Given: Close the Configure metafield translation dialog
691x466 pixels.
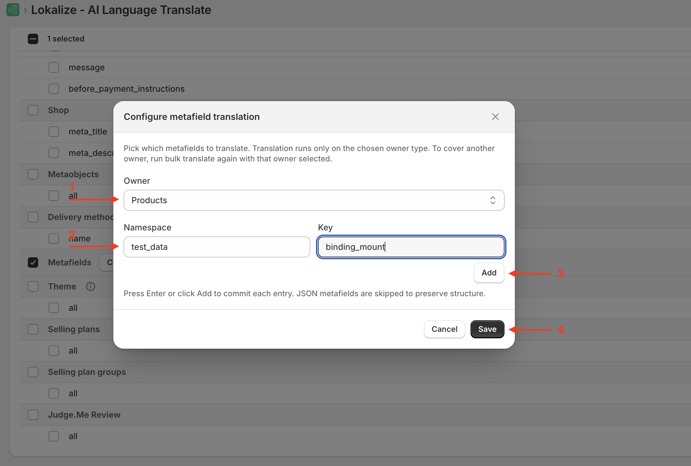Looking at the screenshot, I should tap(495, 117).
